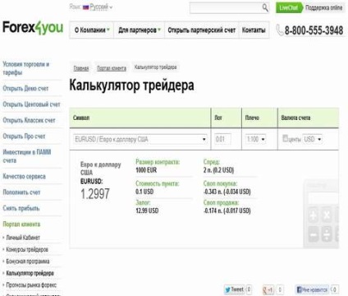Open Инвестиции в ПАММ счета link
The image size is (348, 296).
tap(27, 156)
